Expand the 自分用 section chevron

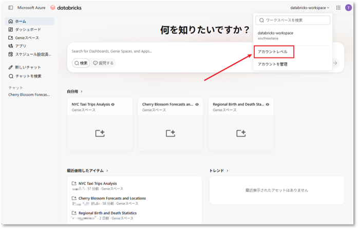pyautogui.click(x=82, y=91)
